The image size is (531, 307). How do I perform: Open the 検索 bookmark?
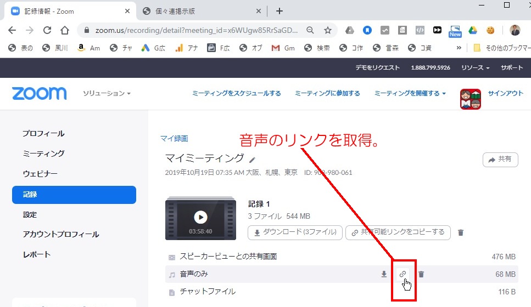tap(317, 48)
